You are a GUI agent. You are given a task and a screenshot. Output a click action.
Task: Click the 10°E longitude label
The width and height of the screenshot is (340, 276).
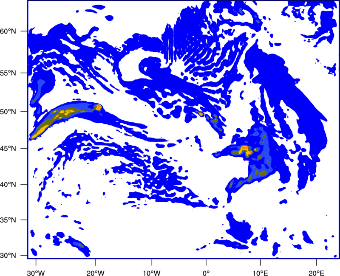(x=260, y=273)
